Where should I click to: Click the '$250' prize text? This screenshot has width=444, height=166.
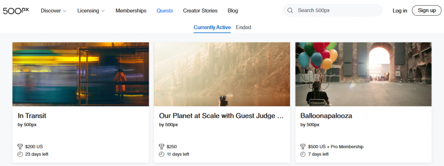point(172,147)
